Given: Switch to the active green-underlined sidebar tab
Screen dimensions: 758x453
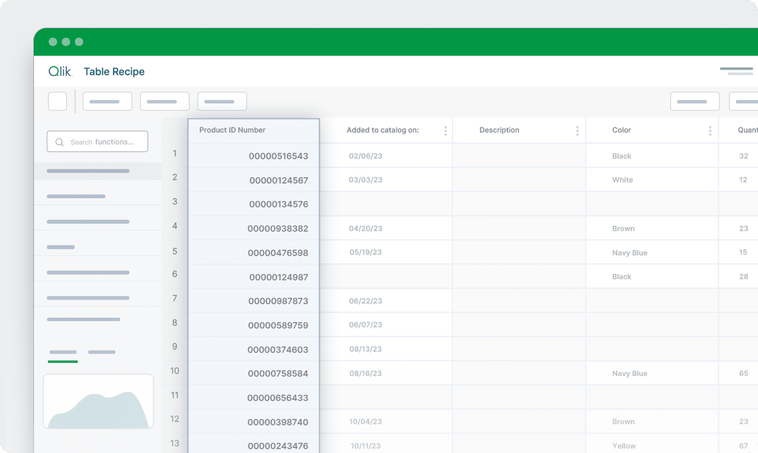Looking at the screenshot, I should 62,352.
